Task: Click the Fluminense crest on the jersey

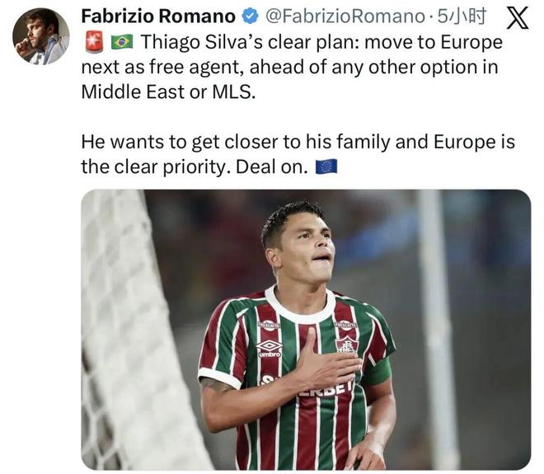Action: coord(347,343)
